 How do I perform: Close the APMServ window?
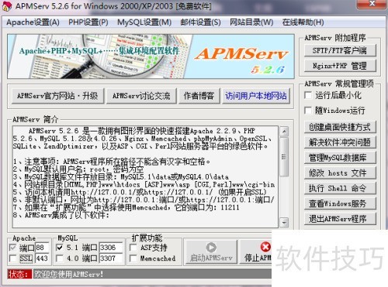coord(372,4)
